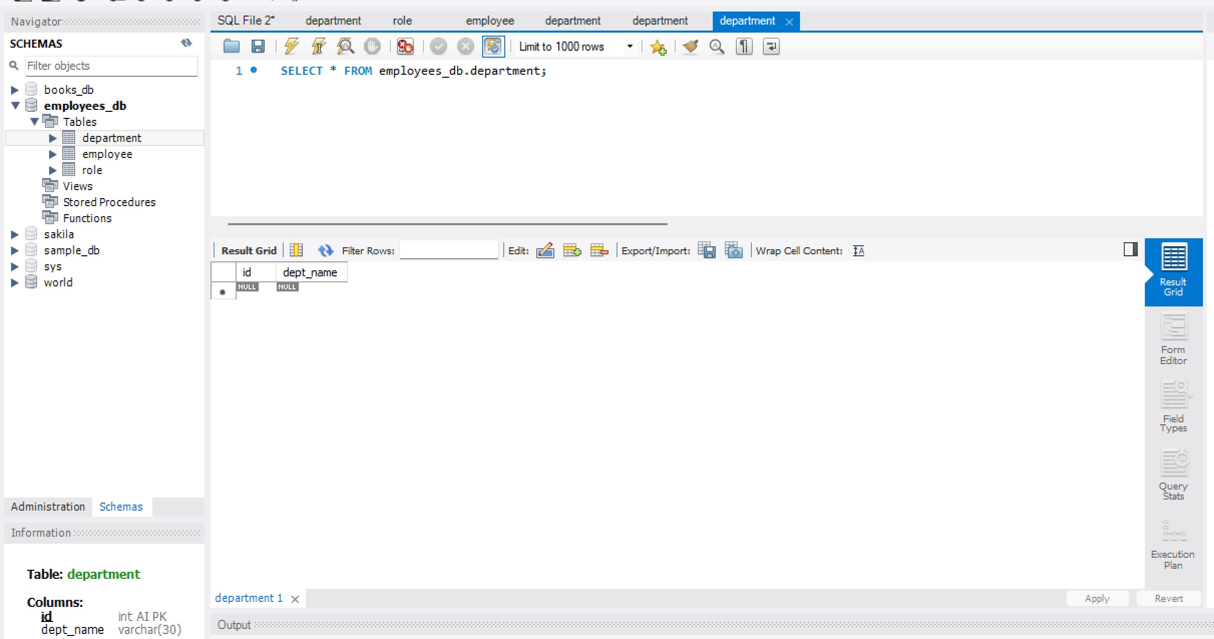Image resolution: width=1214 pixels, height=639 pixels.
Task: Click the Explain query magnifier-lightning icon
Action: point(345,47)
